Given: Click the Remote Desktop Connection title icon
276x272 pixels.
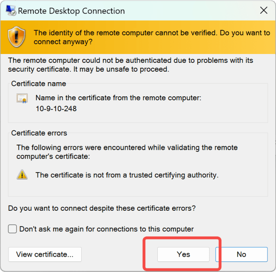Looking at the screenshot, I should coord(11,10).
